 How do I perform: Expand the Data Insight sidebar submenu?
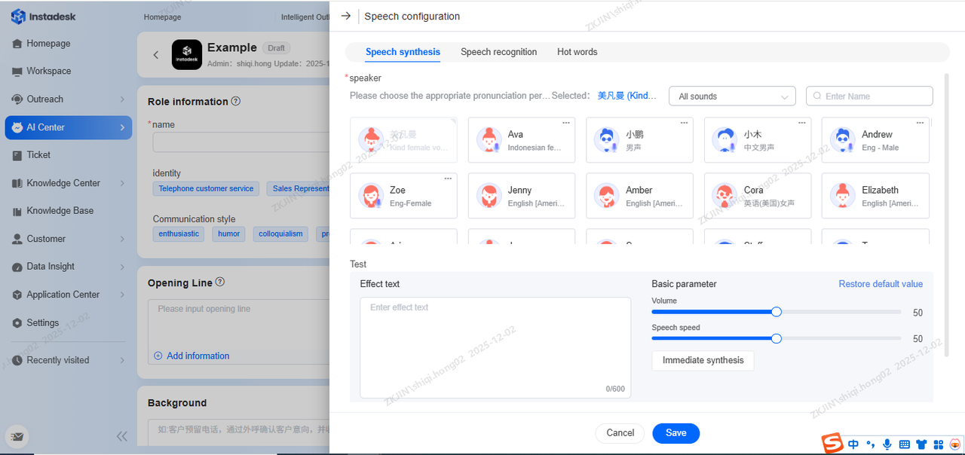(122, 267)
